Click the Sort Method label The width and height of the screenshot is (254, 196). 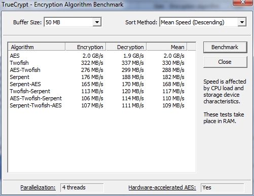pos(141,22)
